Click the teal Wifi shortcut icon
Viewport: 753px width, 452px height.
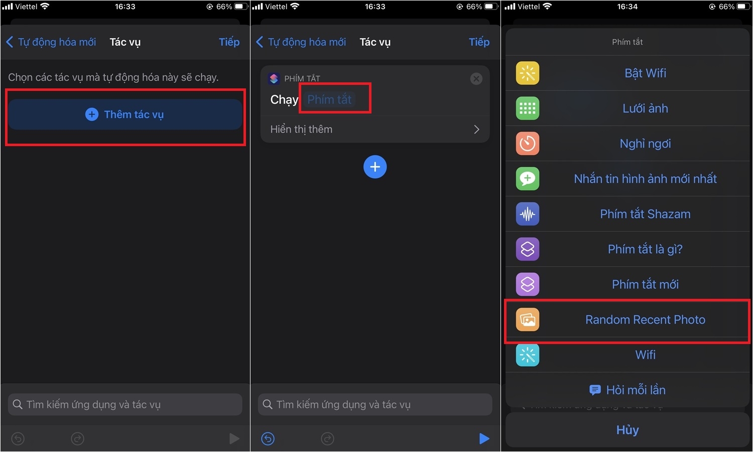pyautogui.click(x=528, y=355)
